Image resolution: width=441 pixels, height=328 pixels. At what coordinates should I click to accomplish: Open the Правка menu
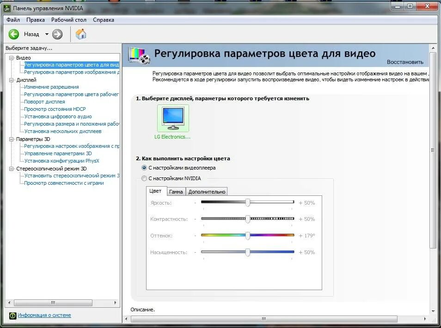(x=36, y=20)
